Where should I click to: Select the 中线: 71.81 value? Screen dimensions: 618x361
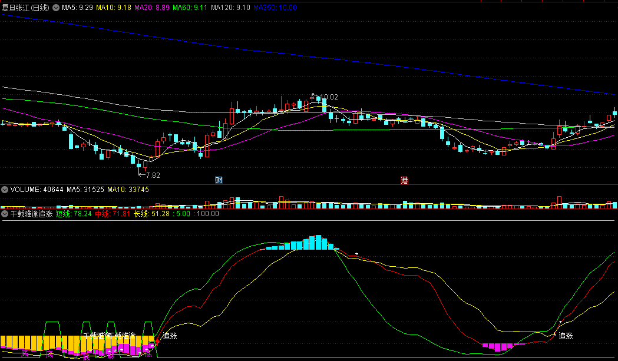coord(113,214)
